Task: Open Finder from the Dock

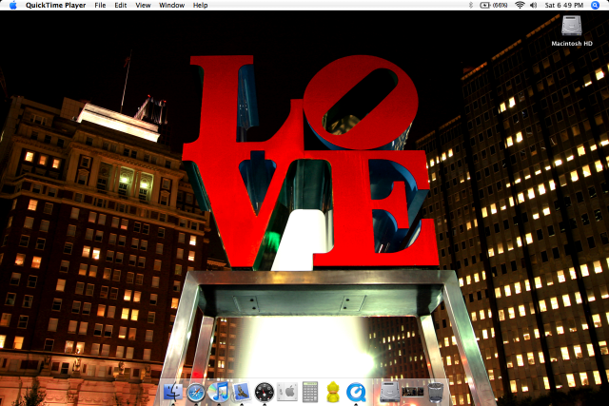Action: (174, 391)
